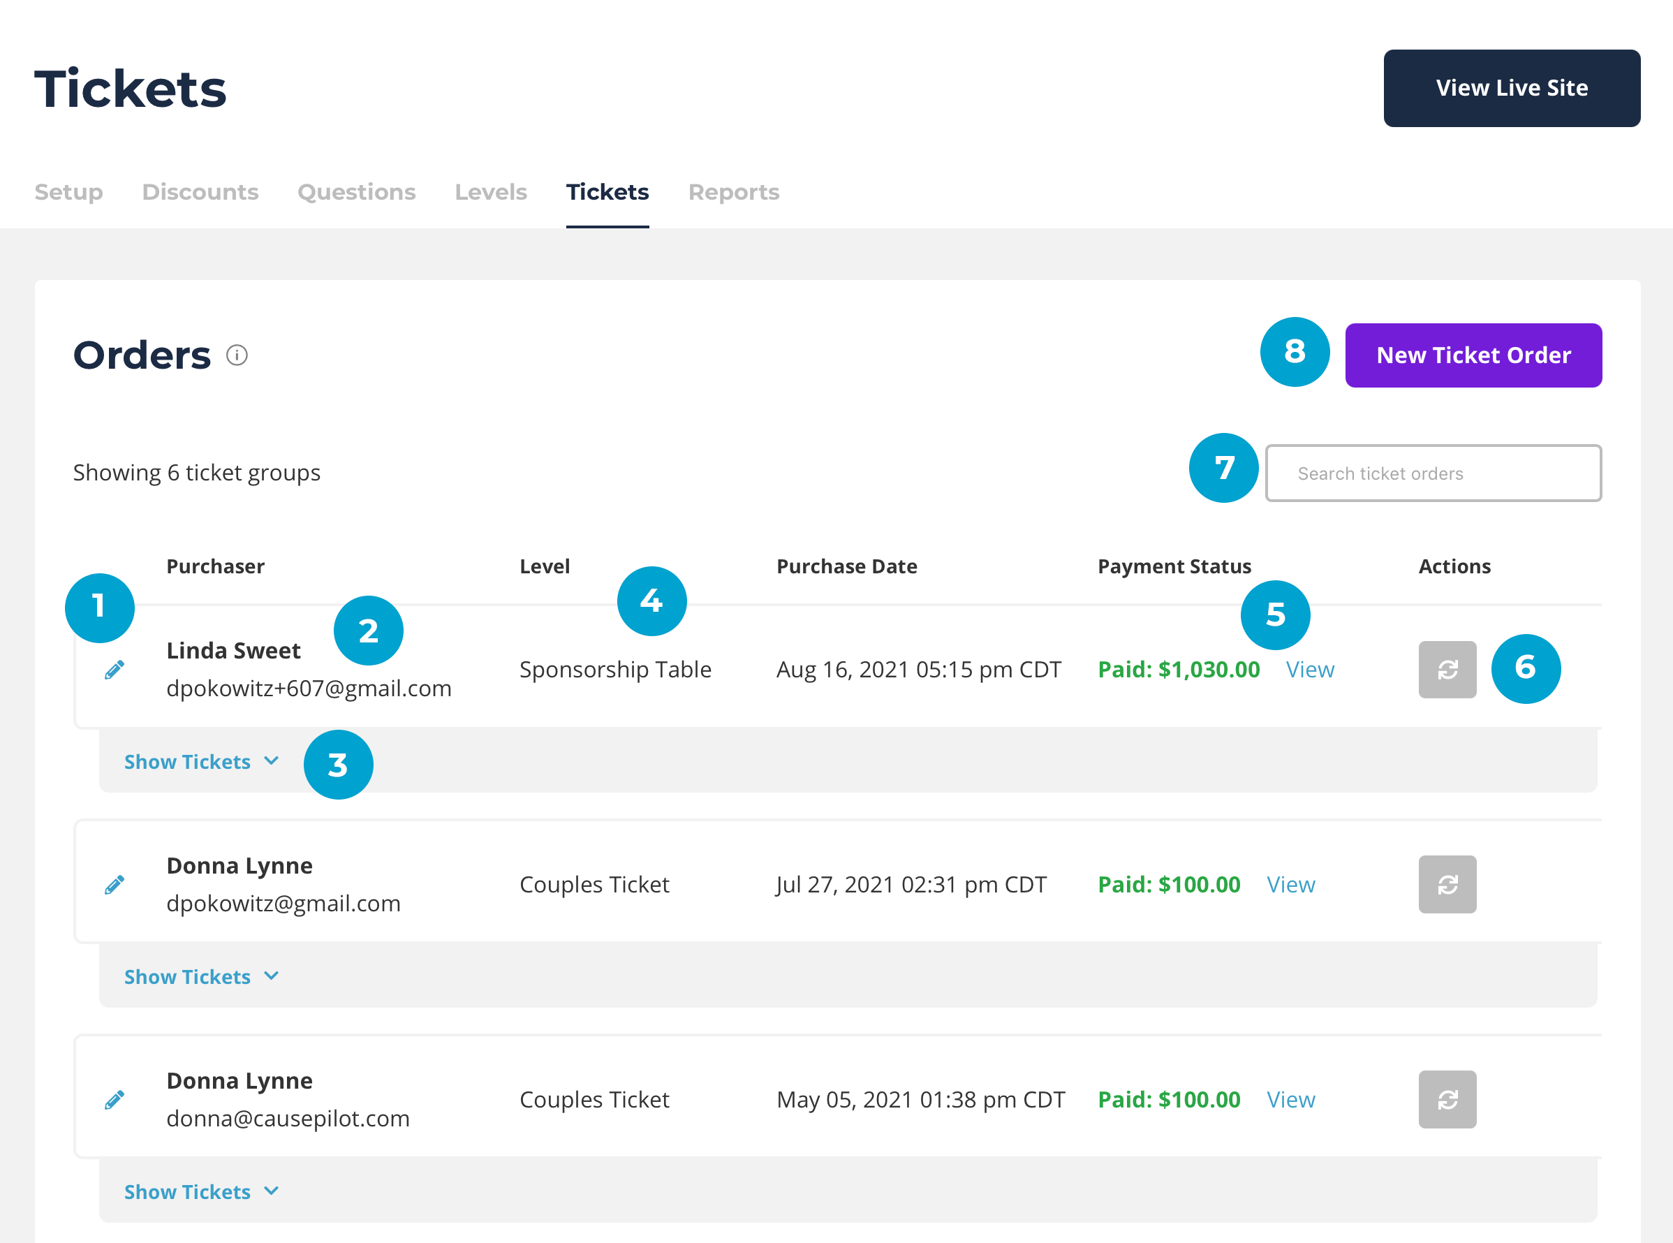
Task: Click refresh icon for Sponsorship Table order
Action: click(1447, 670)
